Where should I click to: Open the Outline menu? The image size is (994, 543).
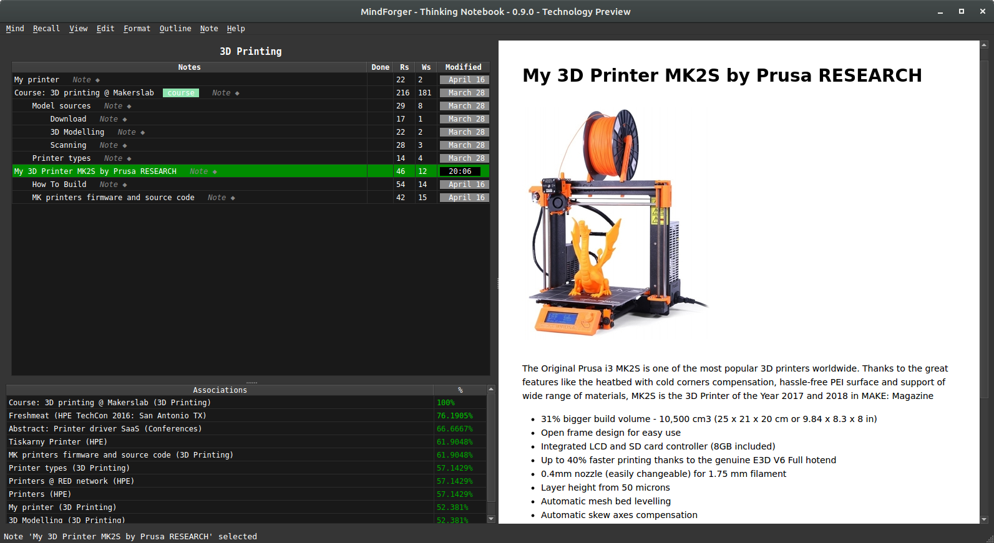(175, 29)
